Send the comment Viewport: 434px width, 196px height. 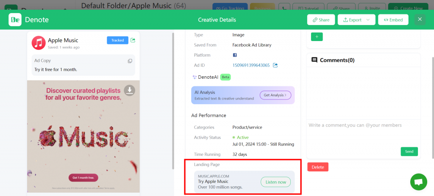[x=409, y=152]
